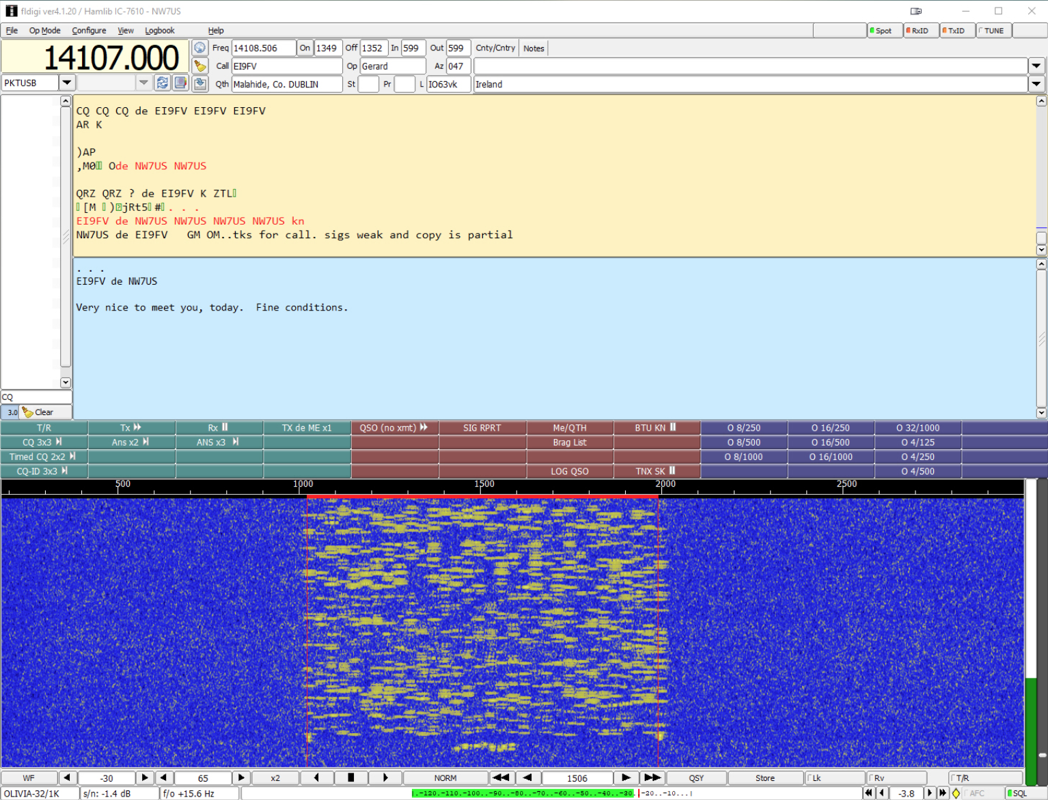Click the fast-forward cursor frequency arrows
Viewport: 1048px width, 800px height.
point(652,777)
